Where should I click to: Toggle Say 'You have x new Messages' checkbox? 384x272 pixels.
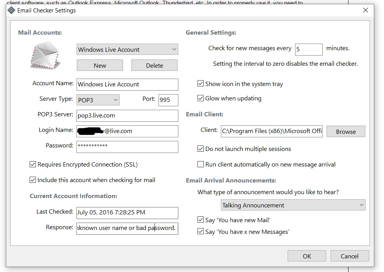coord(201,232)
